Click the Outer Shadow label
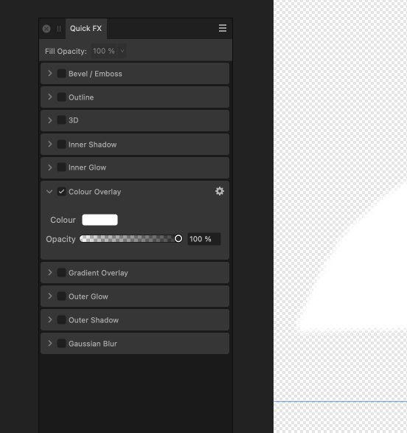The image size is (407, 433). (94, 320)
